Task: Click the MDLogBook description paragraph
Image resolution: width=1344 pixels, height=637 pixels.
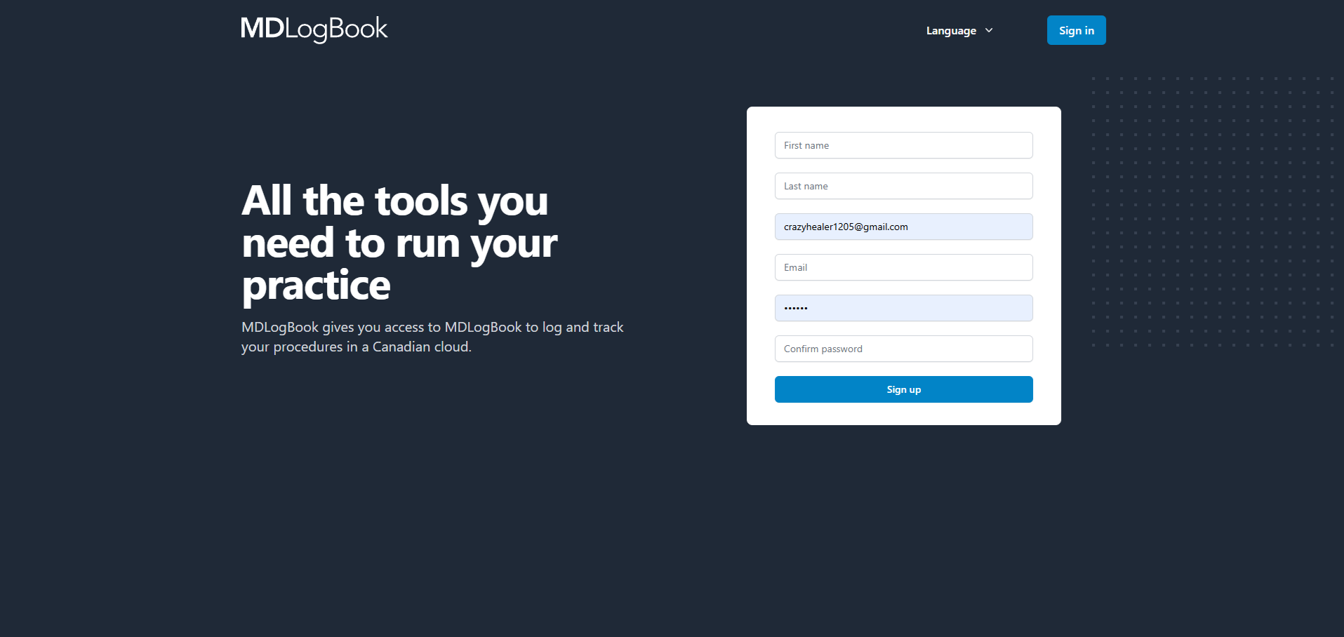Action: coord(432,337)
